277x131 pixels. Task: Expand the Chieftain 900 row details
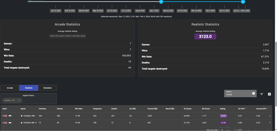tap(270, 116)
